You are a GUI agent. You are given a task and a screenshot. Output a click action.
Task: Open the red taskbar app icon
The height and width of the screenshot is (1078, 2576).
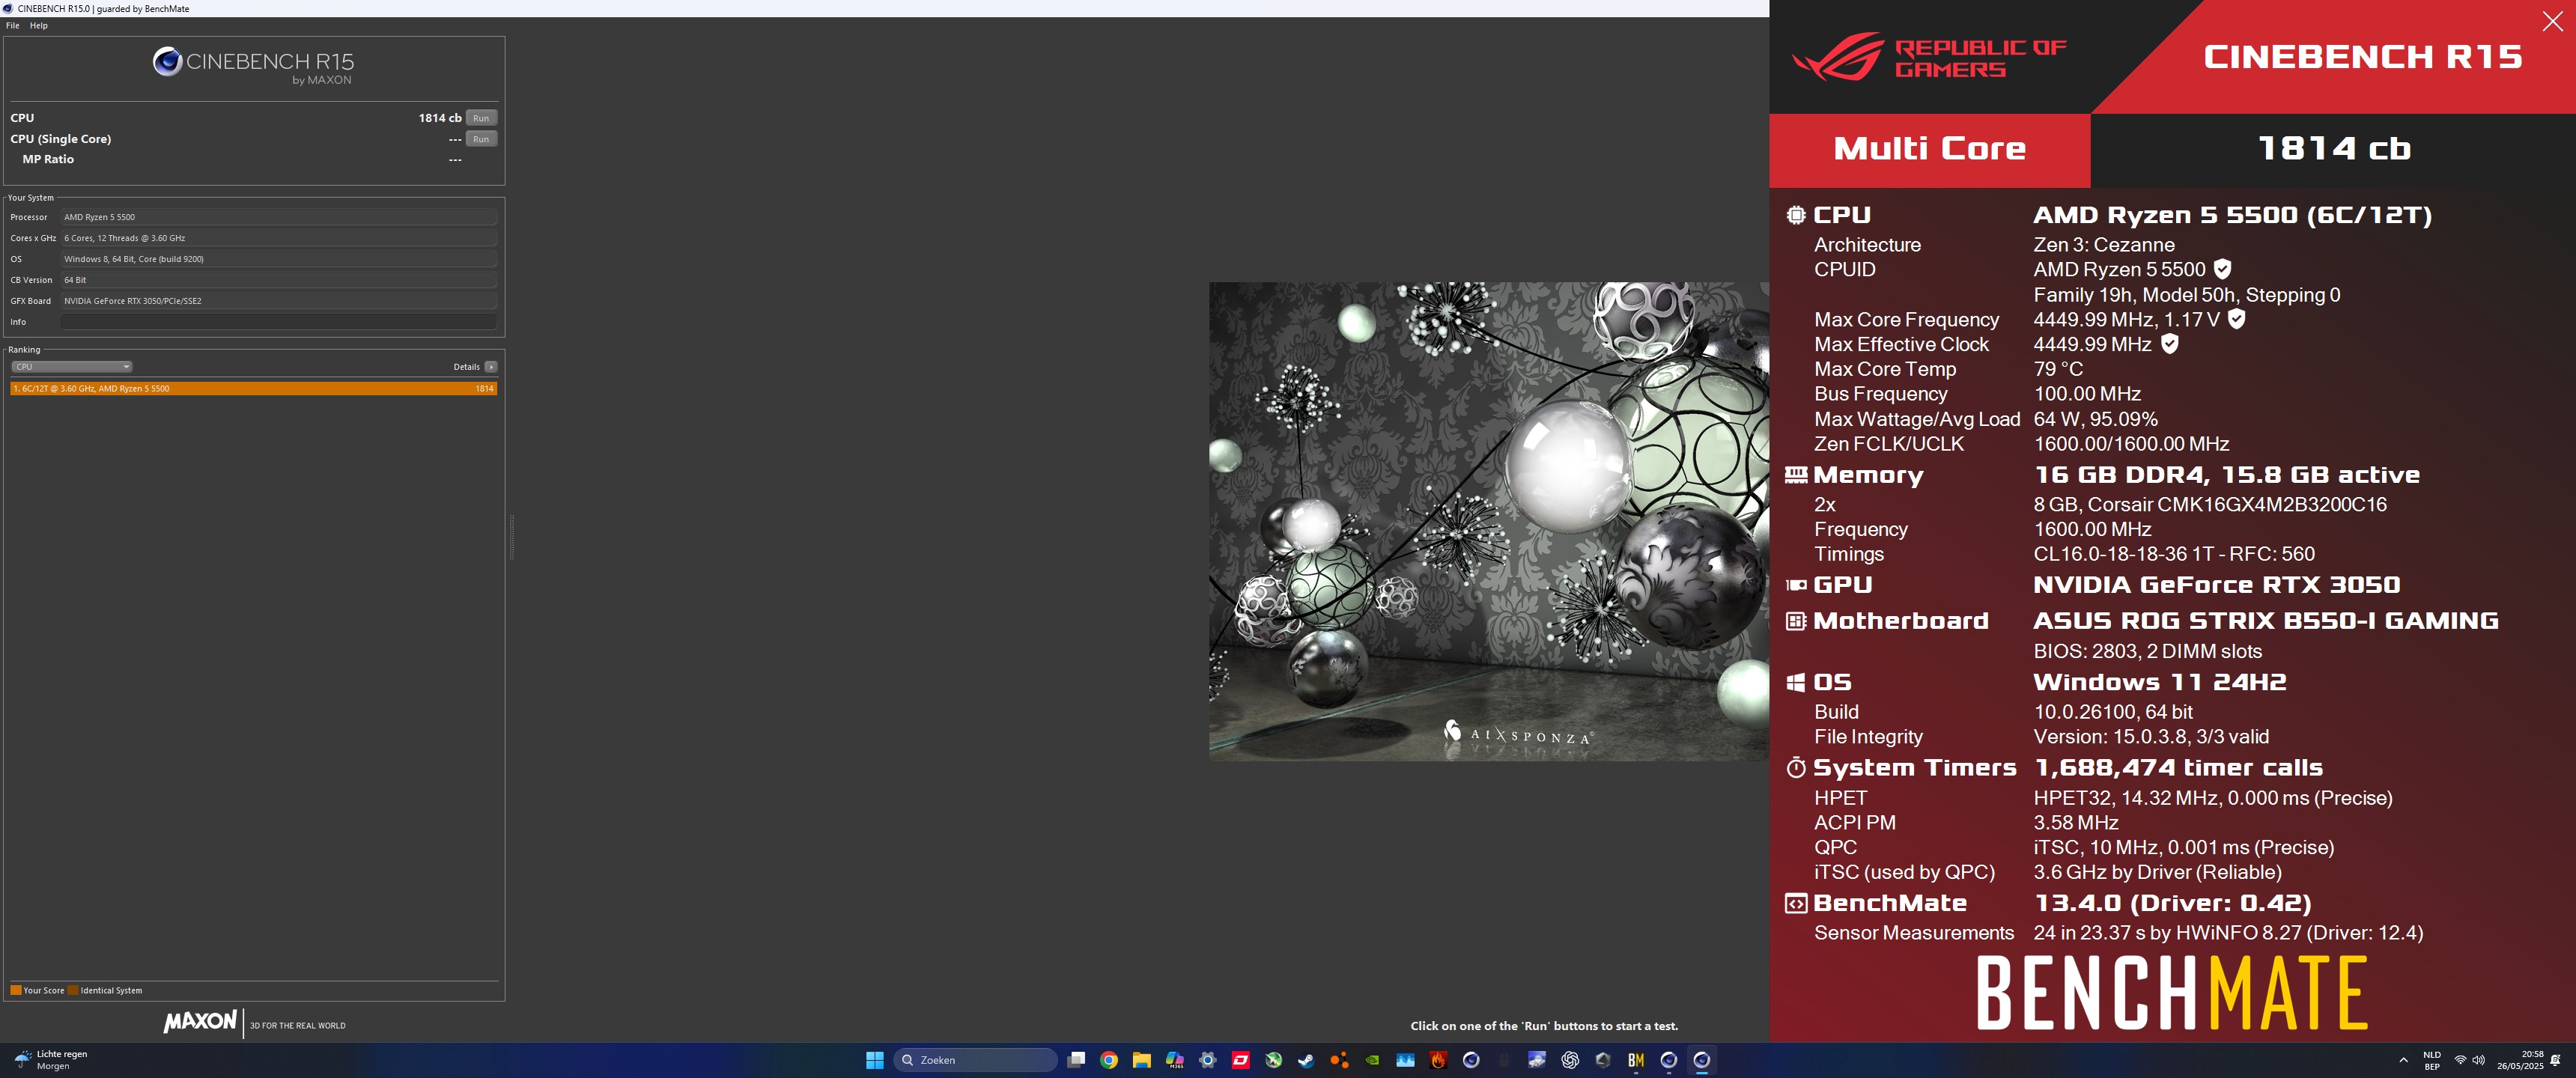click(1241, 1060)
